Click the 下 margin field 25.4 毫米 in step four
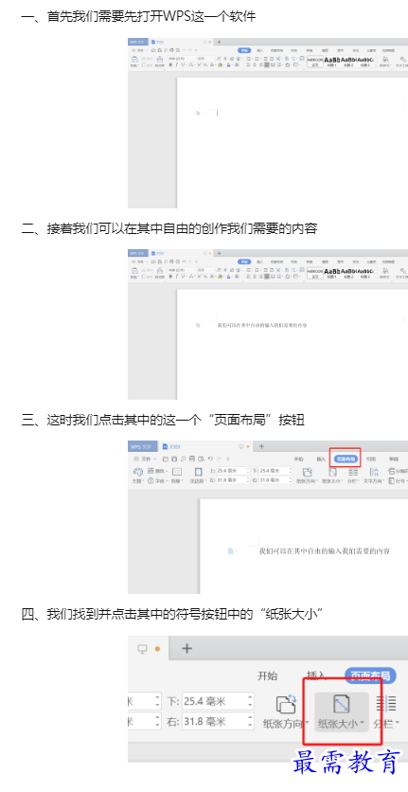Screen dimensions: 408x792 [218, 701]
